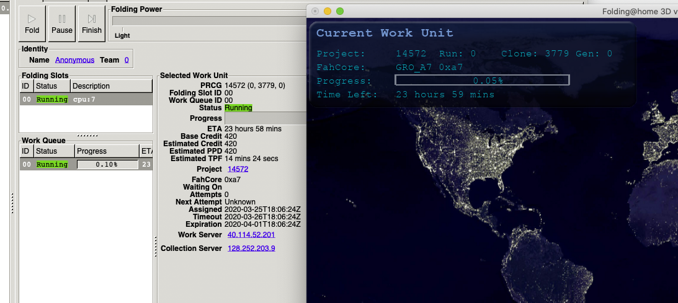678x303 pixels.
Task: Click the Base Credit value 420
Action: pyautogui.click(x=231, y=136)
